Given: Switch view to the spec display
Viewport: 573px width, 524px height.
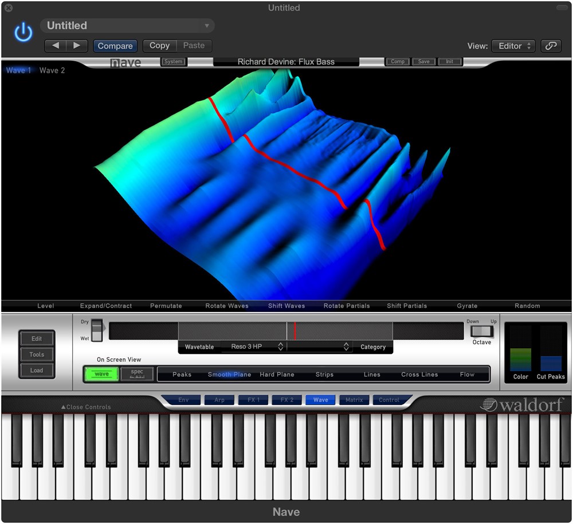Looking at the screenshot, I should pyautogui.click(x=137, y=374).
